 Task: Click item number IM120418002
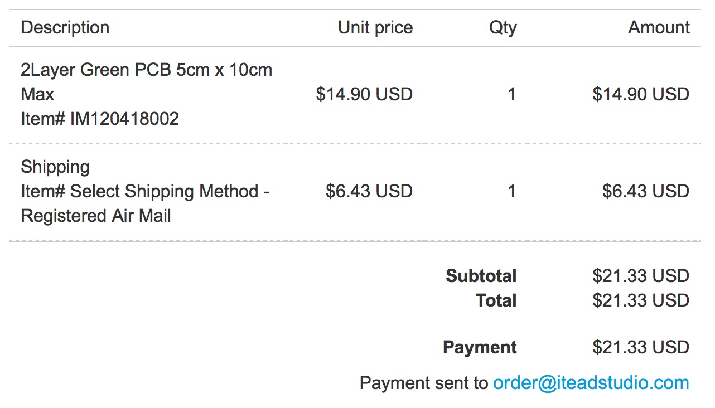pyautogui.click(x=100, y=119)
